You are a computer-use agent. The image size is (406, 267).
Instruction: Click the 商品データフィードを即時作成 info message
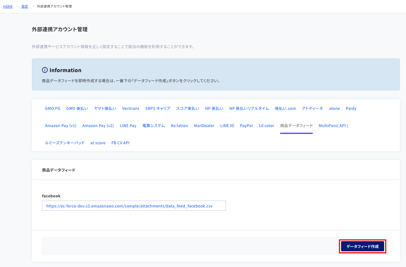132,81
